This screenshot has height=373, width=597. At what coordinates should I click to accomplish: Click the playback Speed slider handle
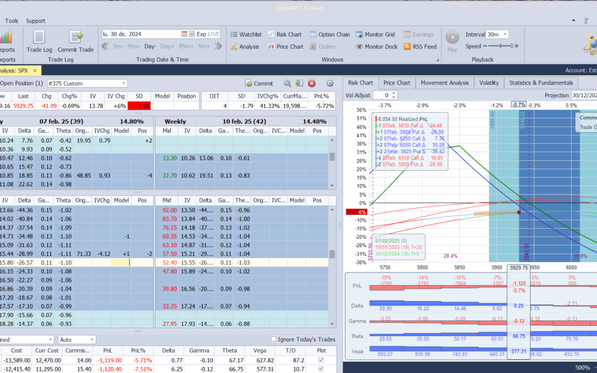[512, 46]
